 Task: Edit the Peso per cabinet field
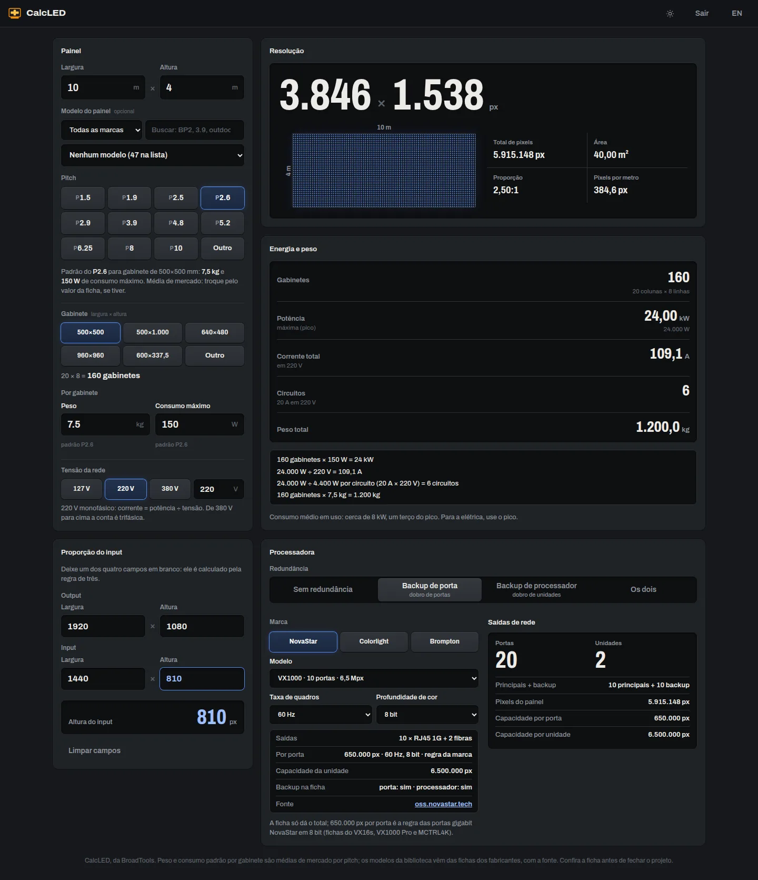(x=105, y=424)
